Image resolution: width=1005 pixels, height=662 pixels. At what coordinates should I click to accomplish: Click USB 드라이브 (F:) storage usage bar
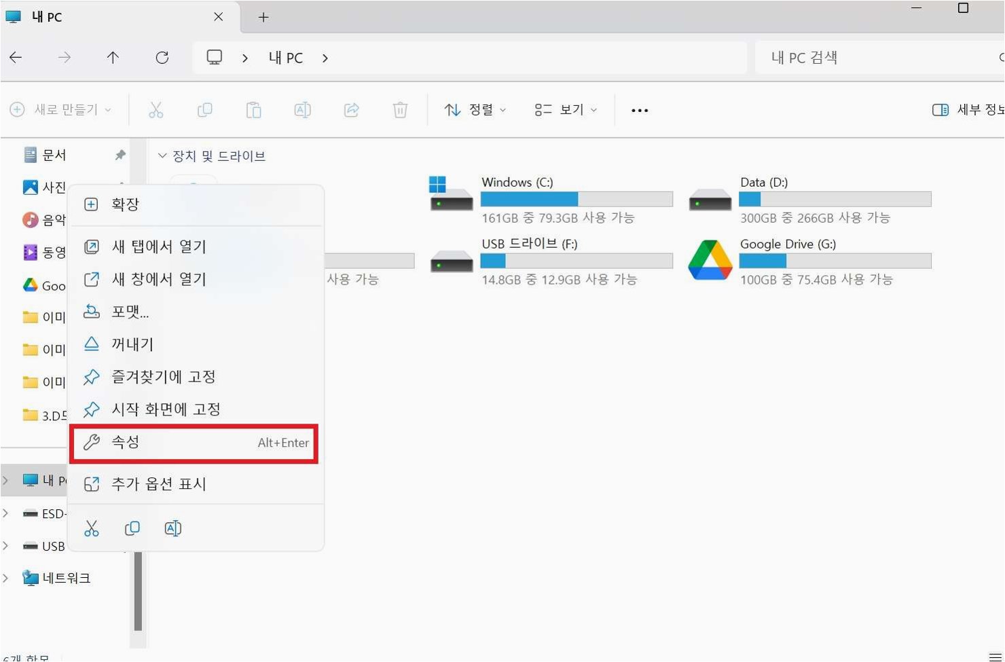tap(577, 261)
